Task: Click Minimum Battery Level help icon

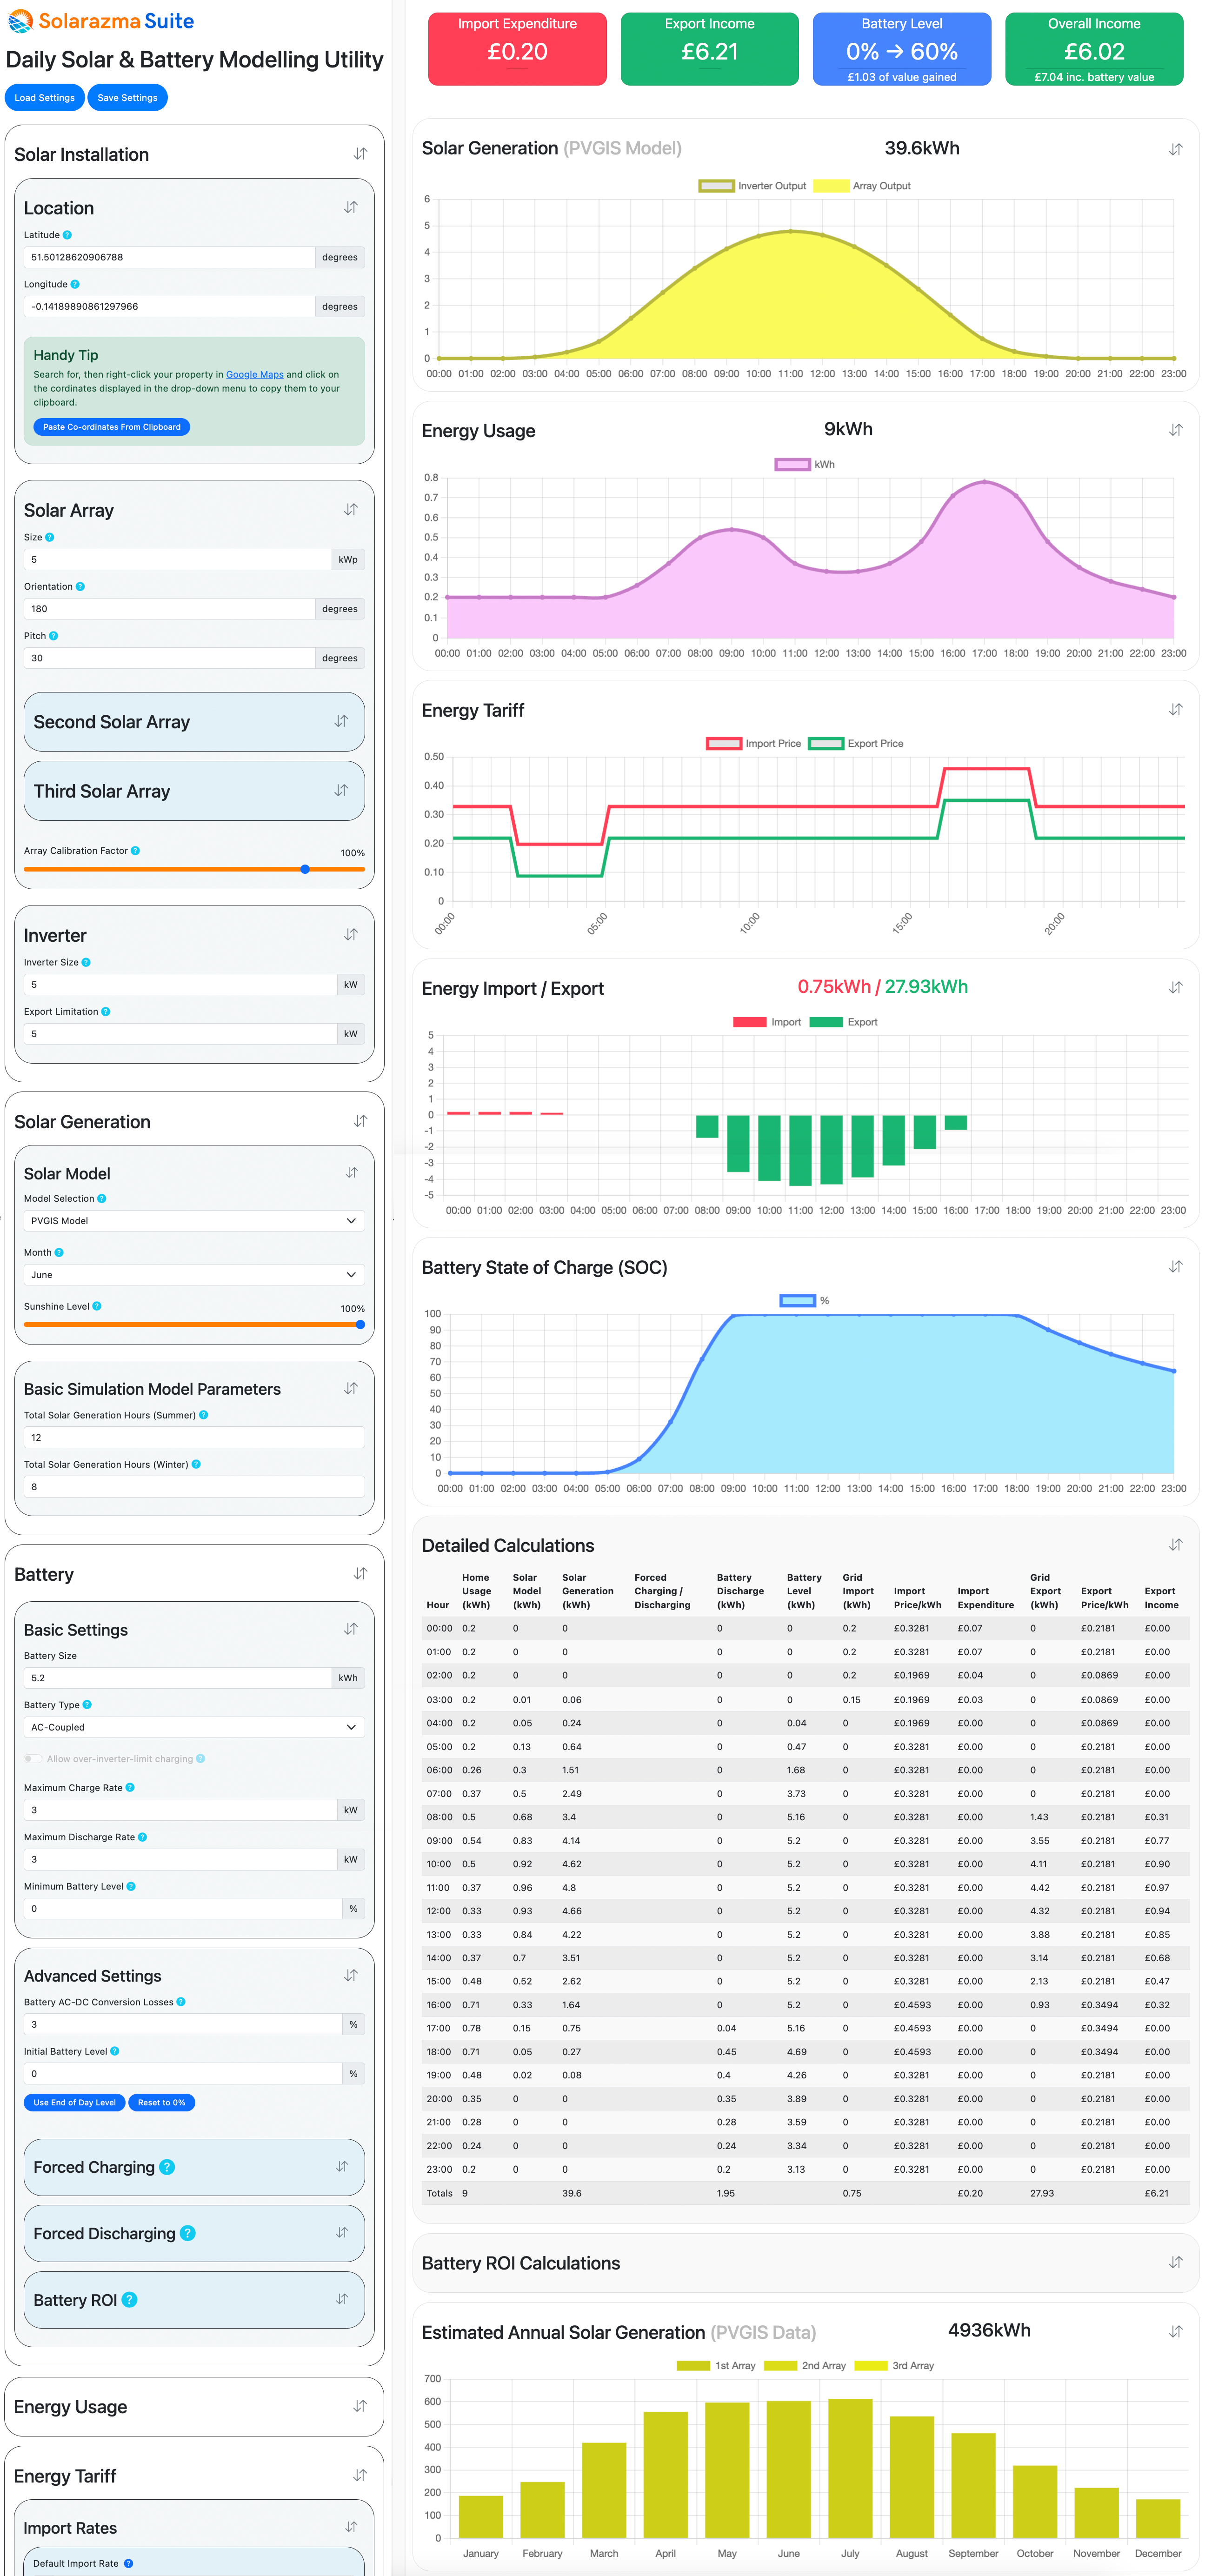Action: [131, 1886]
